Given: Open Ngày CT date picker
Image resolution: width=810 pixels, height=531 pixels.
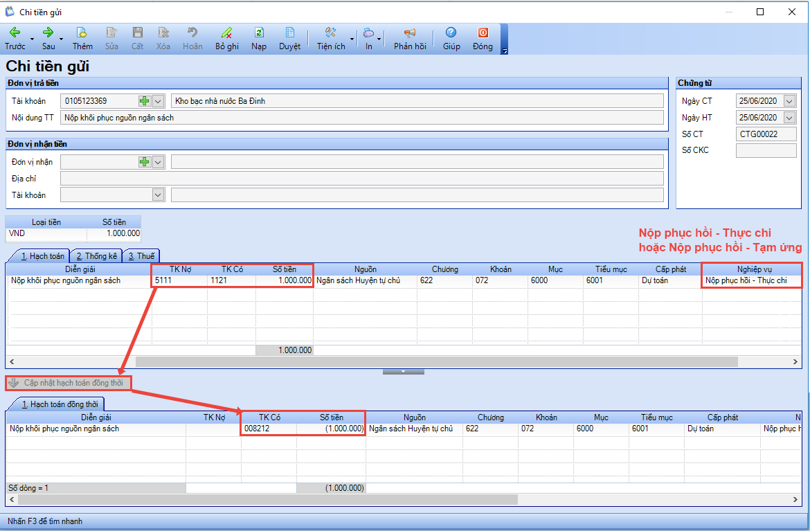Looking at the screenshot, I should 789,101.
